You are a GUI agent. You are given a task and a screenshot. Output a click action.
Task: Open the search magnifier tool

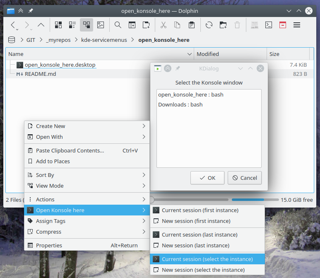pyautogui.click(x=118, y=25)
